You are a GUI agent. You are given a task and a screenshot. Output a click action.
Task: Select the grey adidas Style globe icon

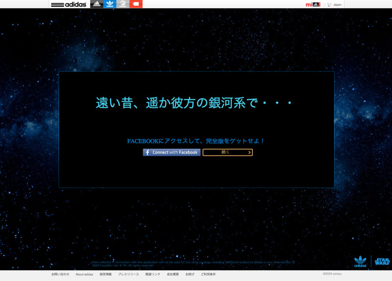point(123,4)
